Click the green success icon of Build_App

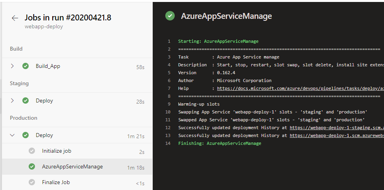point(26,66)
